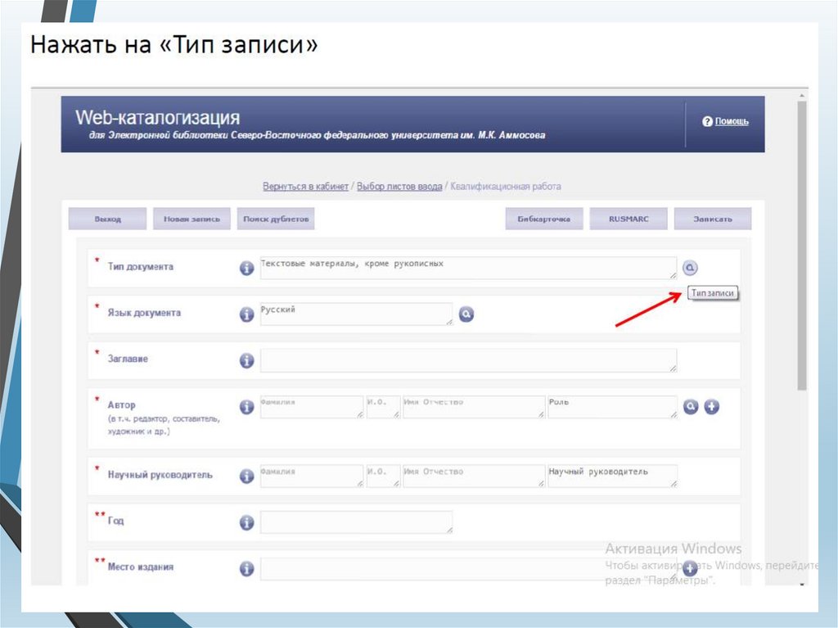Open the author lookup search icon
The width and height of the screenshot is (838, 628).
pyautogui.click(x=691, y=407)
